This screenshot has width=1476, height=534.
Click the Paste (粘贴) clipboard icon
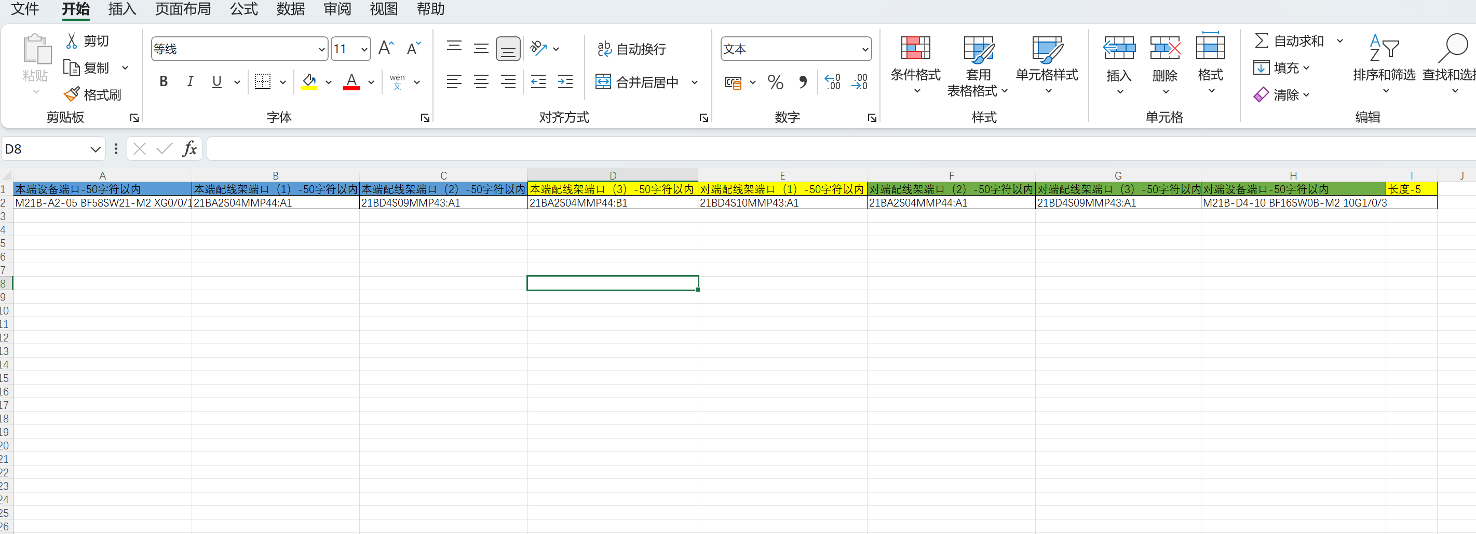[x=37, y=49]
